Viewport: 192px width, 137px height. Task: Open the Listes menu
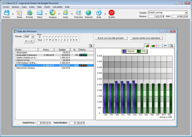pos(32,7)
